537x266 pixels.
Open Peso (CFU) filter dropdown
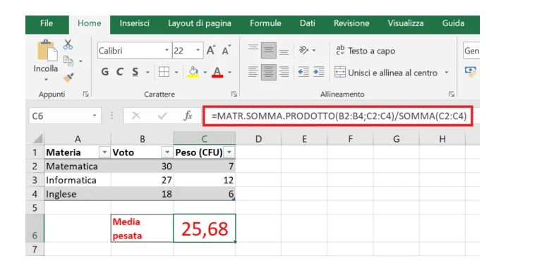click(230, 152)
